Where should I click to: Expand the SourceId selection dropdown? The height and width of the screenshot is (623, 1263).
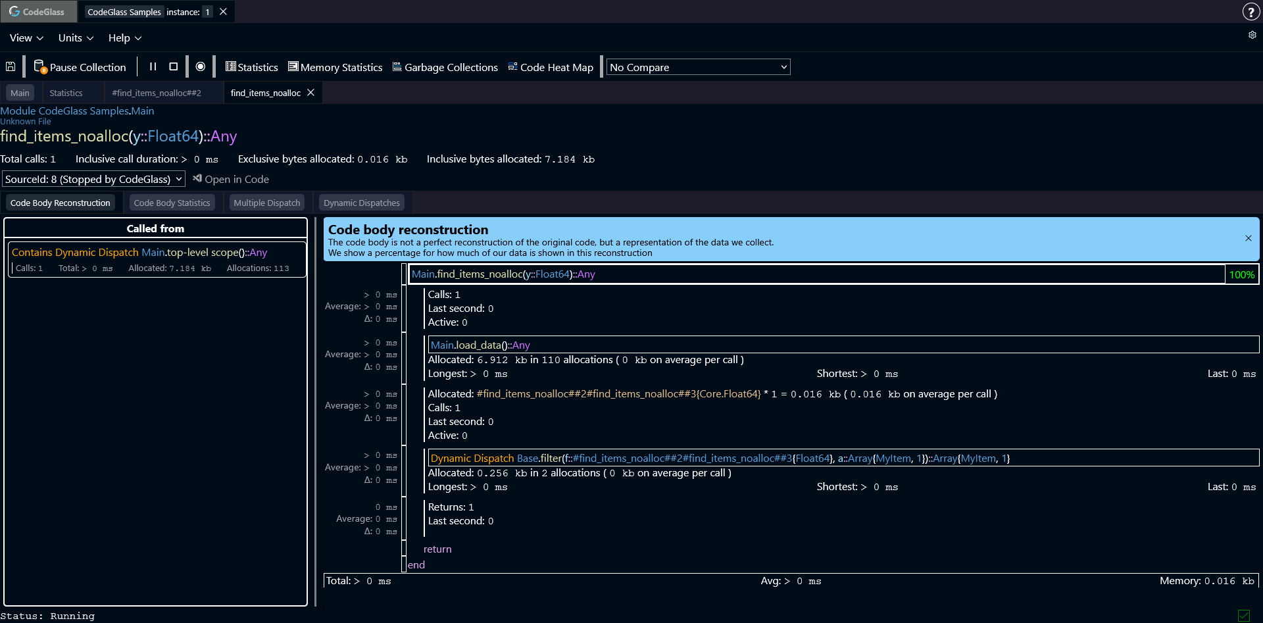pyautogui.click(x=93, y=178)
